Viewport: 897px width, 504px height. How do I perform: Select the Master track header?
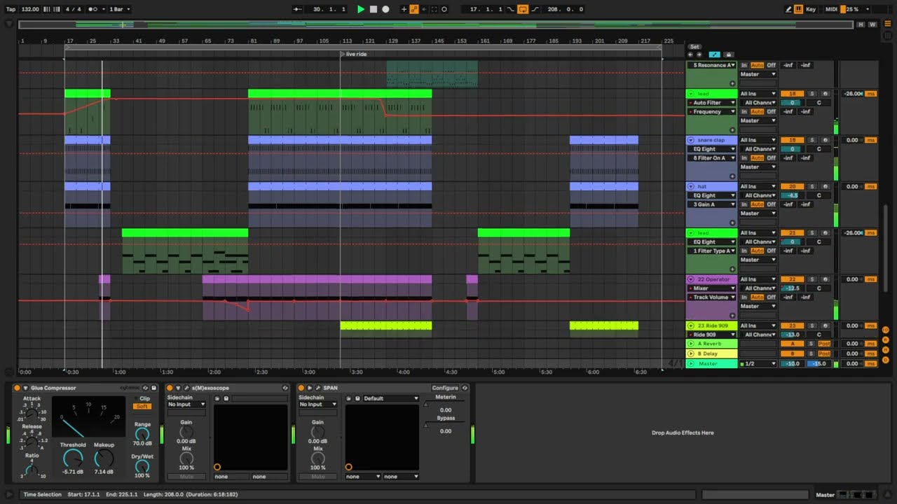pyautogui.click(x=711, y=363)
